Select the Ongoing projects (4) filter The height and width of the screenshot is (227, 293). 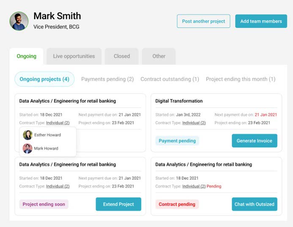tap(44, 79)
